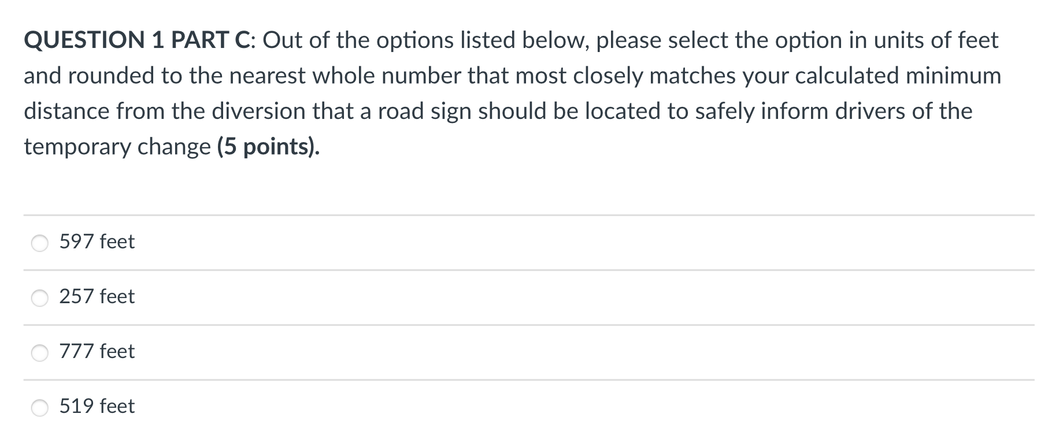Select the 597 feet radio button
The height and width of the screenshot is (447, 1037).
coord(39,243)
